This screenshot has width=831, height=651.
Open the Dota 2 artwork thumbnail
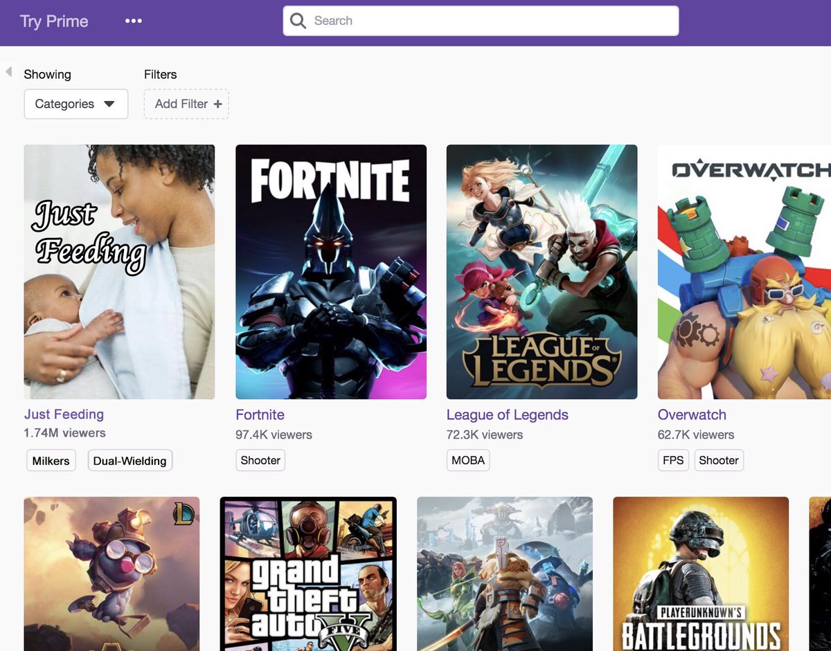505,574
